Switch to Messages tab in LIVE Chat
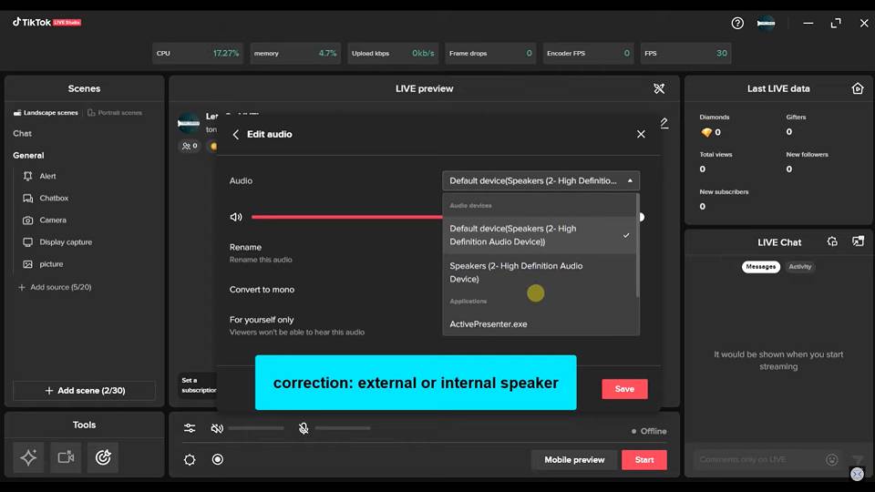Viewport: 875px width, 492px height. click(x=760, y=267)
